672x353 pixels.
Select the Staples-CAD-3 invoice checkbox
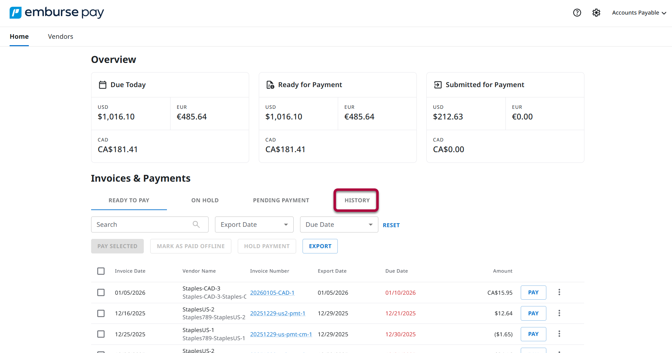(101, 292)
